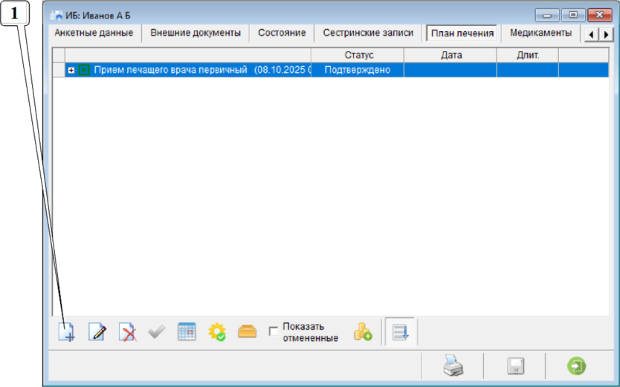Screen dimensions: 620x387
Task: Enable the Показать отмененные checkbox
Action: click(x=274, y=331)
